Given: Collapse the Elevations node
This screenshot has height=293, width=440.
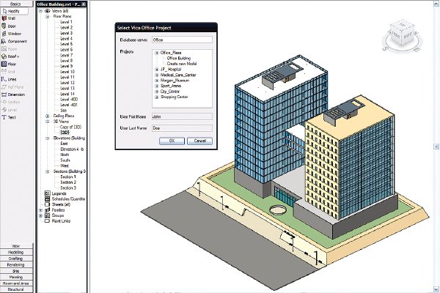Looking at the screenshot, I should (48, 138).
